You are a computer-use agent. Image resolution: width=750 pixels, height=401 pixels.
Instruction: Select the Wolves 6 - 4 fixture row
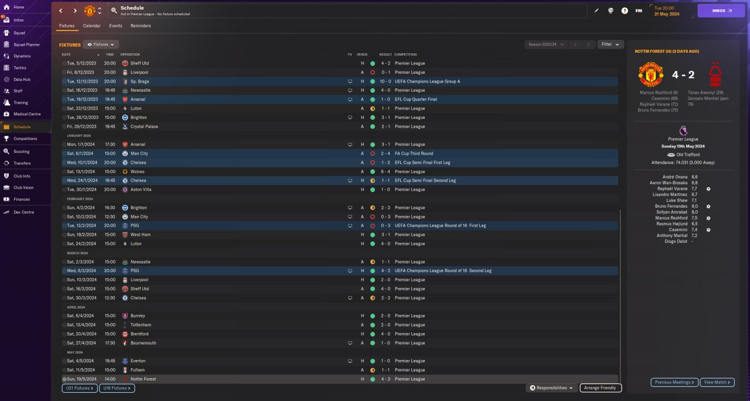coord(340,172)
